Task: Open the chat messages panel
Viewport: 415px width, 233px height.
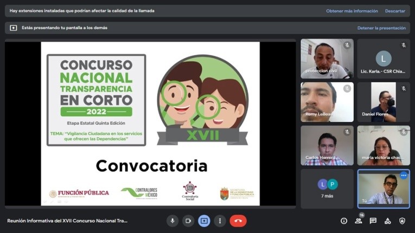Action: coord(373,221)
